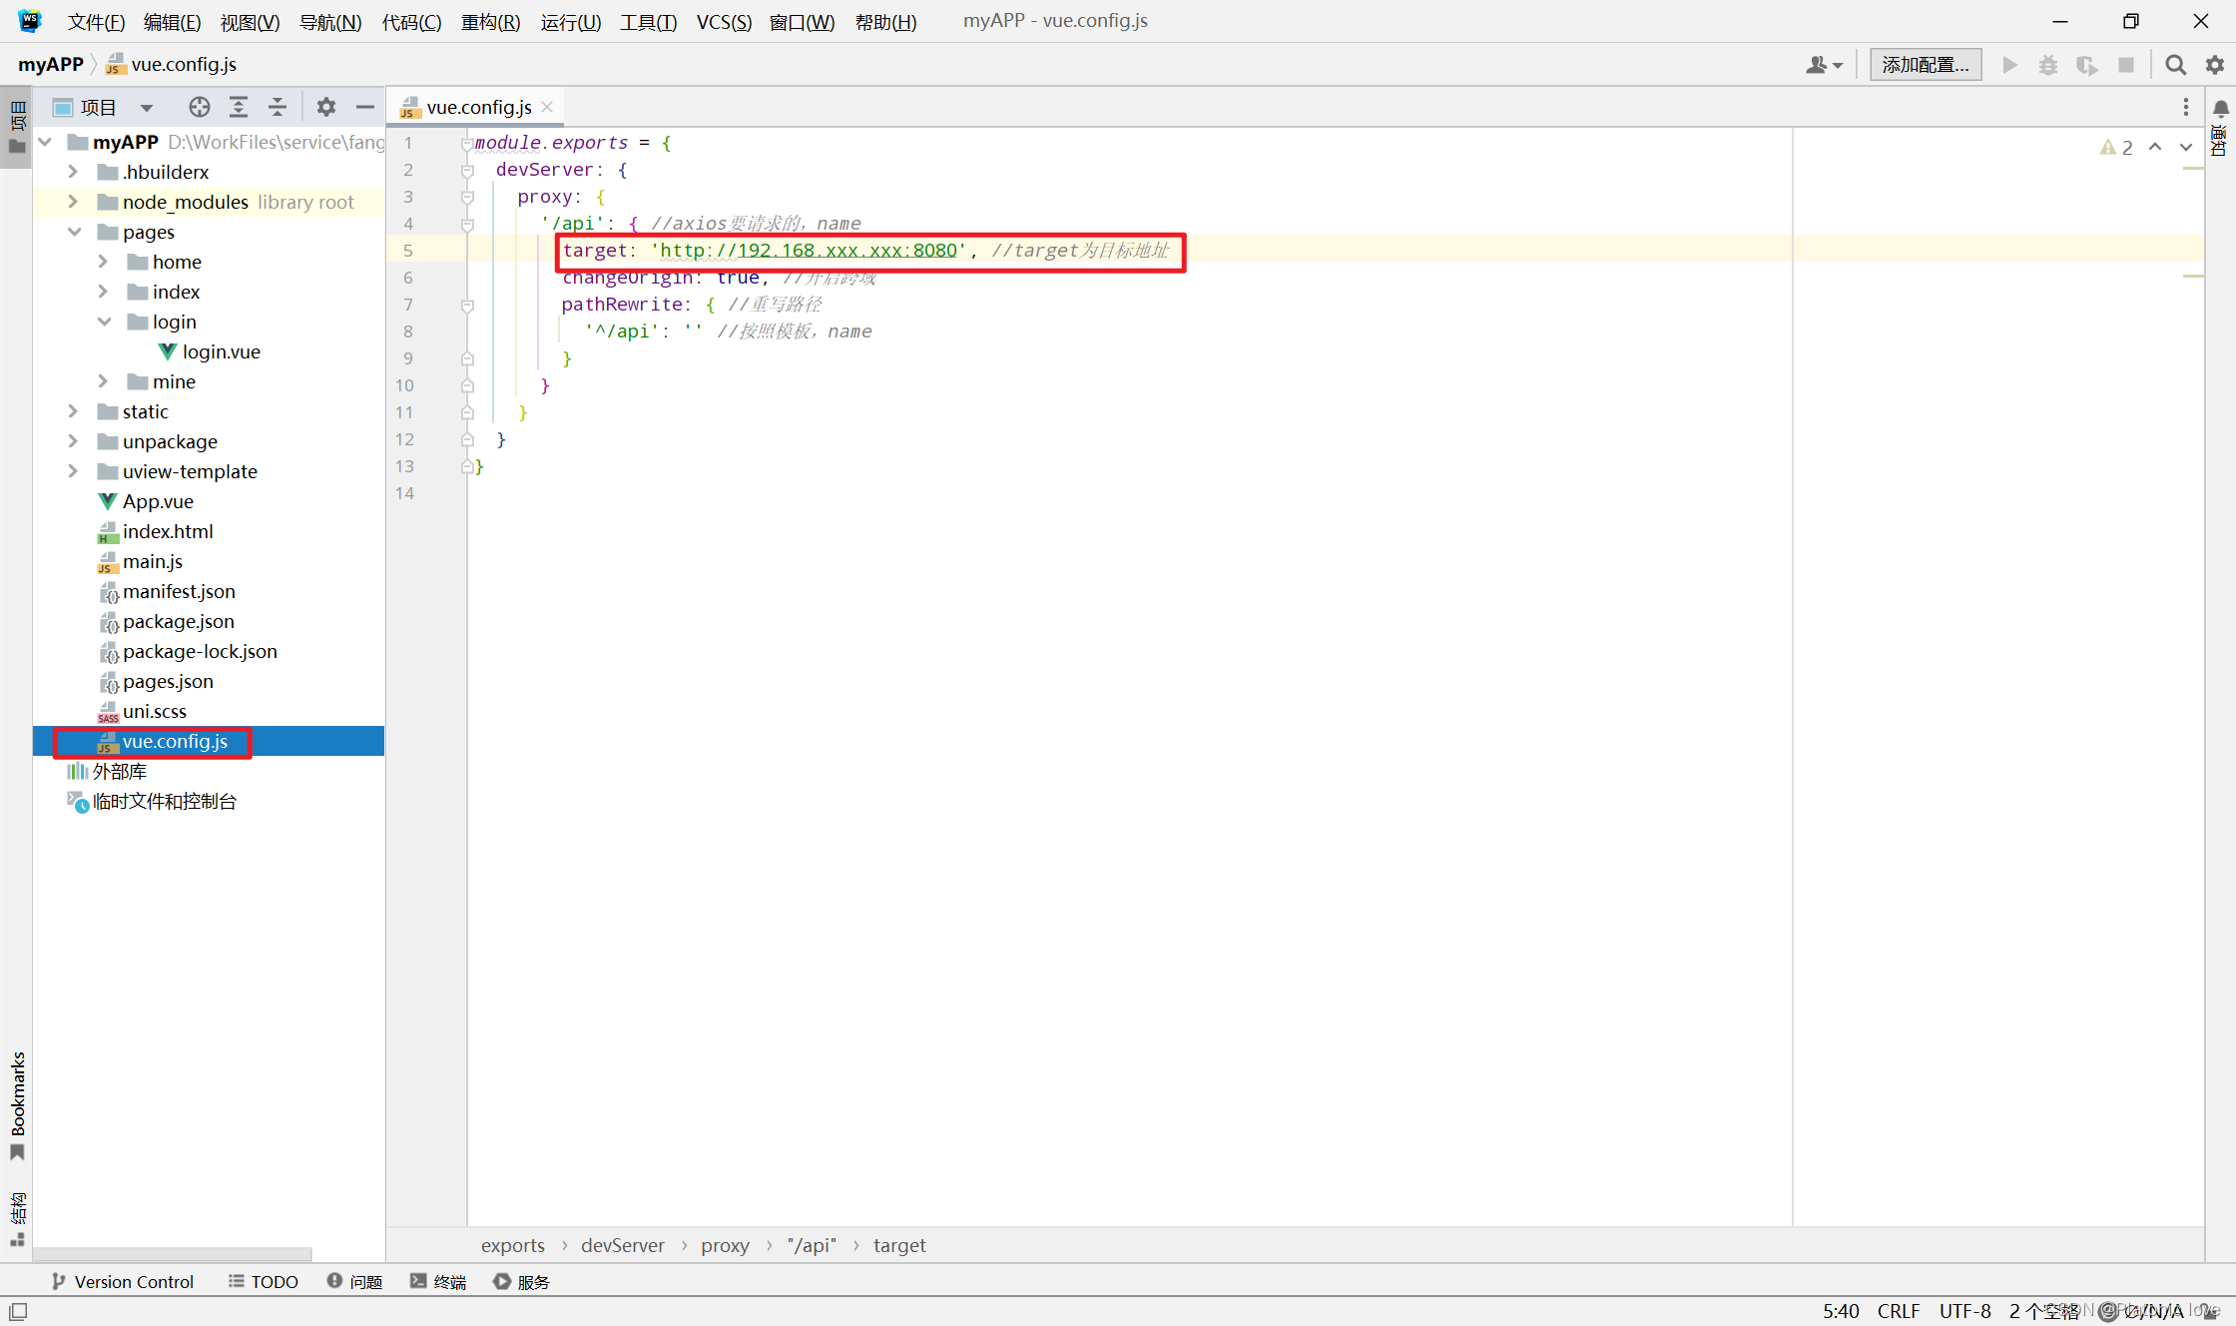Open project panel gear options
The width and height of the screenshot is (2236, 1326).
326,107
